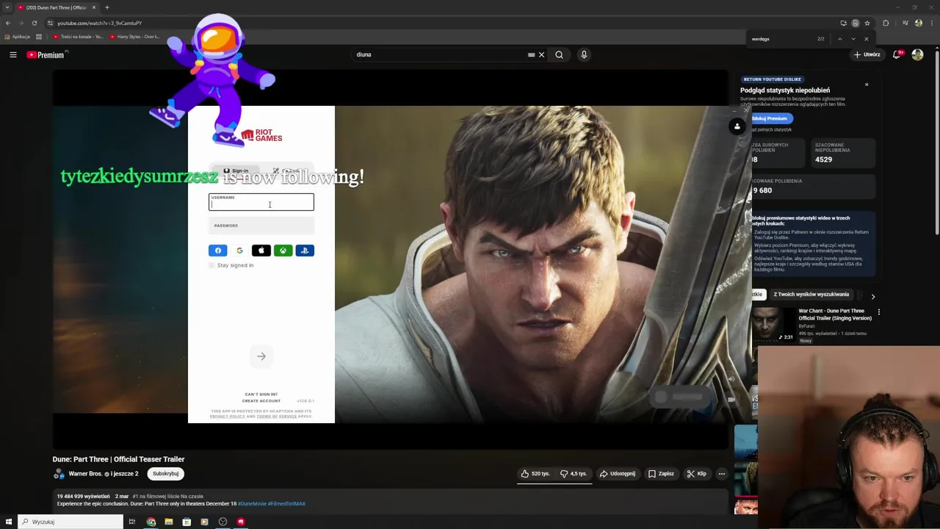Go back in Chrome

pyautogui.click(x=8, y=23)
